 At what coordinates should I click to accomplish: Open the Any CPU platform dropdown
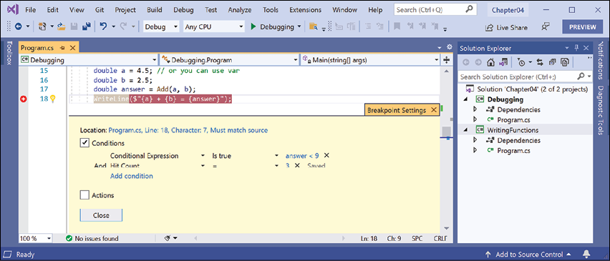[x=213, y=26]
